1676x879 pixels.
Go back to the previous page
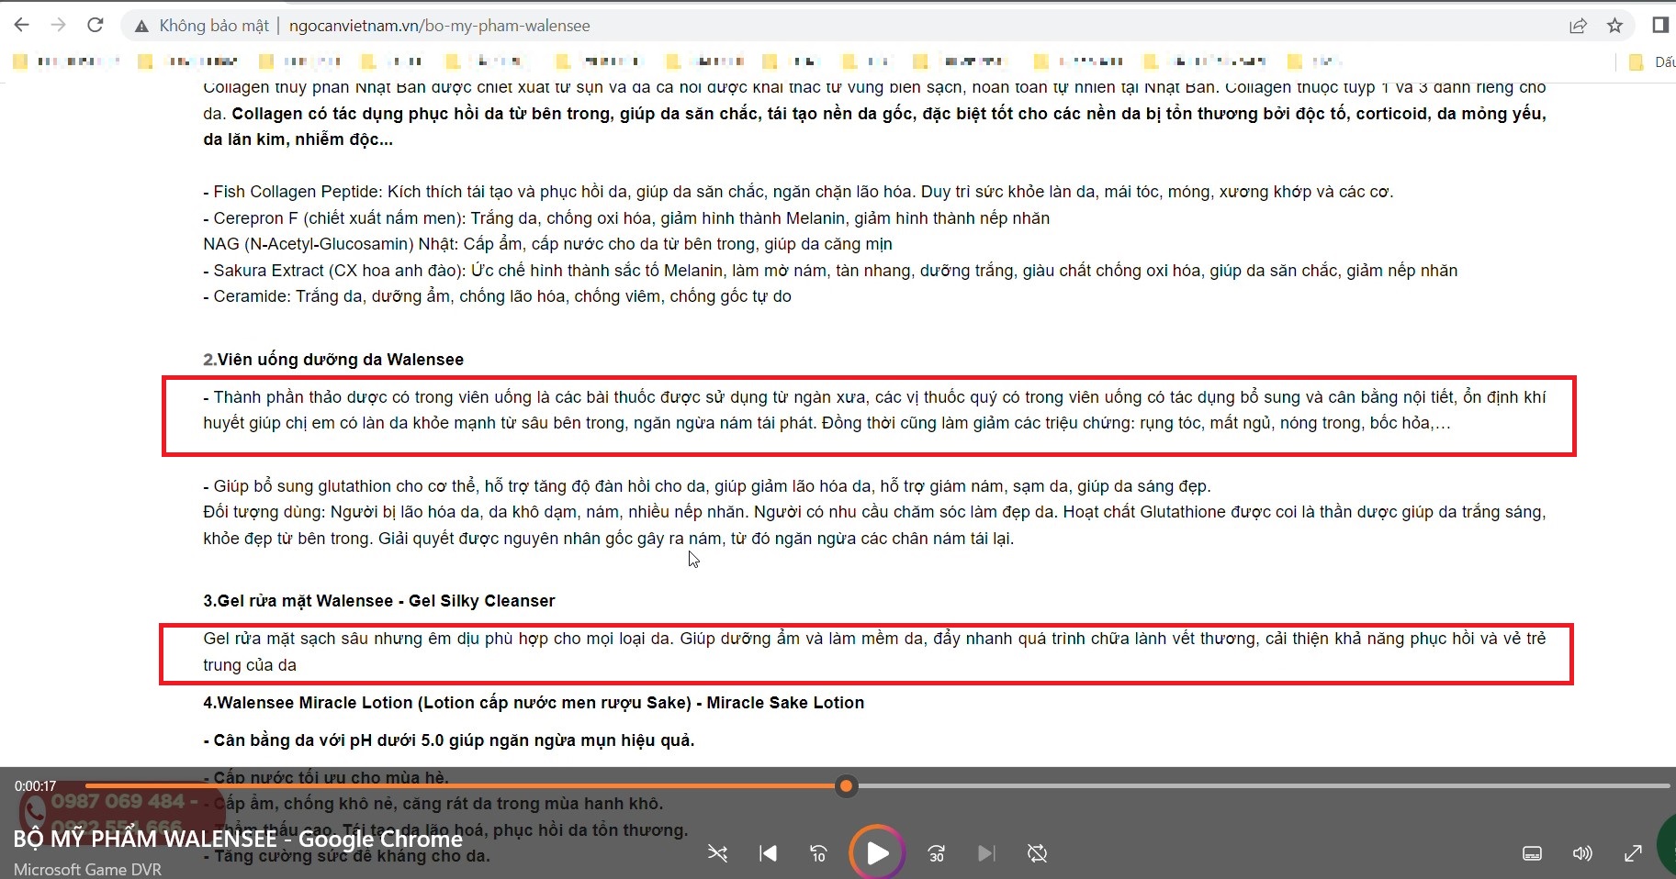coord(22,25)
